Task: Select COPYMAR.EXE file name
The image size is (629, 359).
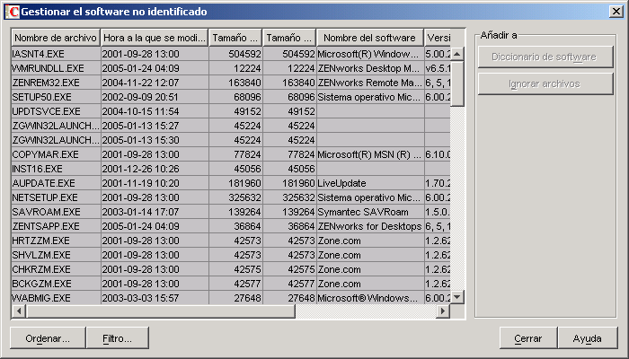Action: pyautogui.click(x=56, y=154)
